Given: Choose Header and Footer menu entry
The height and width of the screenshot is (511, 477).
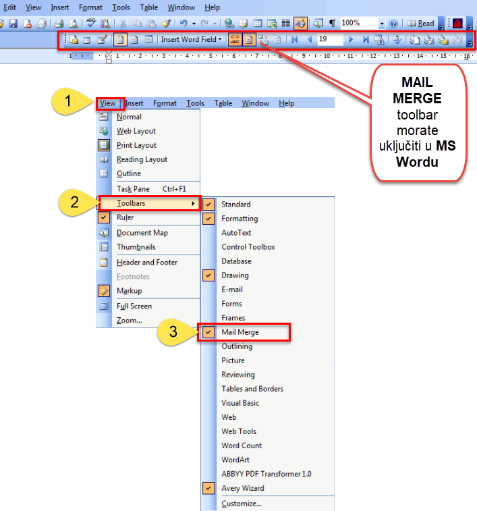Looking at the screenshot, I should click(x=148, y=263).
